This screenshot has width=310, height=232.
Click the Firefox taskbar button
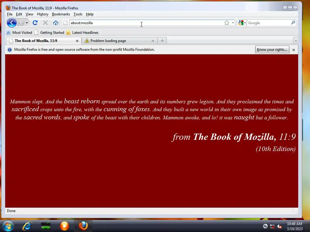[x=83, y=226]
